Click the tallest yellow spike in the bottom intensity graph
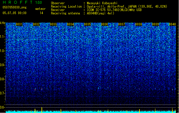 (42, 110)
